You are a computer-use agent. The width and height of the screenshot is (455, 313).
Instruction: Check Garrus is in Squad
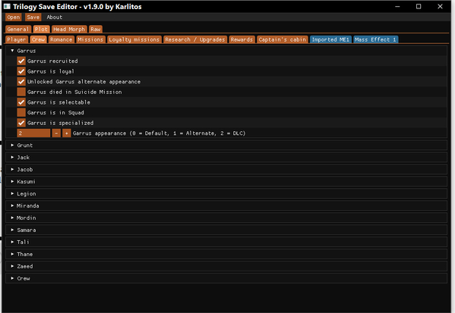tap(21, 112)
